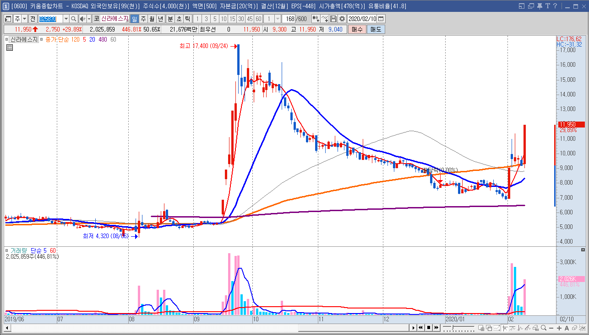Screen dimensions: 589x335
Task: Click the T font-size icon in title bar
Action: coord(549,6)
